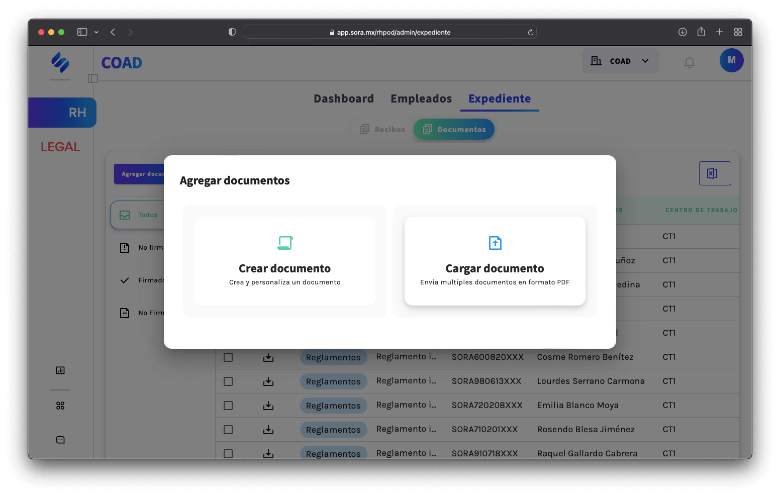
Task: Click Reglamentos tag in Cosme Romero row
Action: tap(333, 357)
